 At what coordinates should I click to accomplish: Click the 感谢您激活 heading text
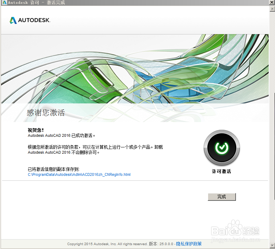click(x=46, y=113)
